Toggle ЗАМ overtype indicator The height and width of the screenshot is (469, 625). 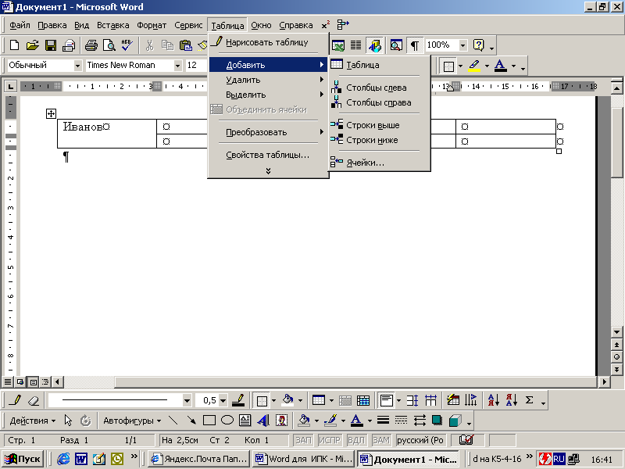tap(381, 440)
